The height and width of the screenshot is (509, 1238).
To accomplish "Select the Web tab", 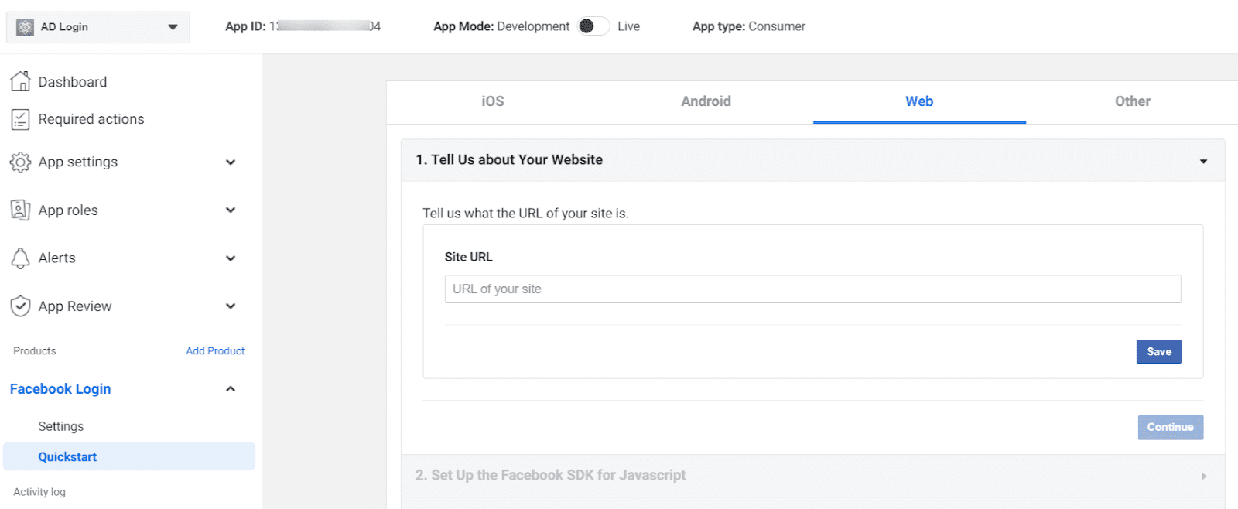I will coord(919,101).
